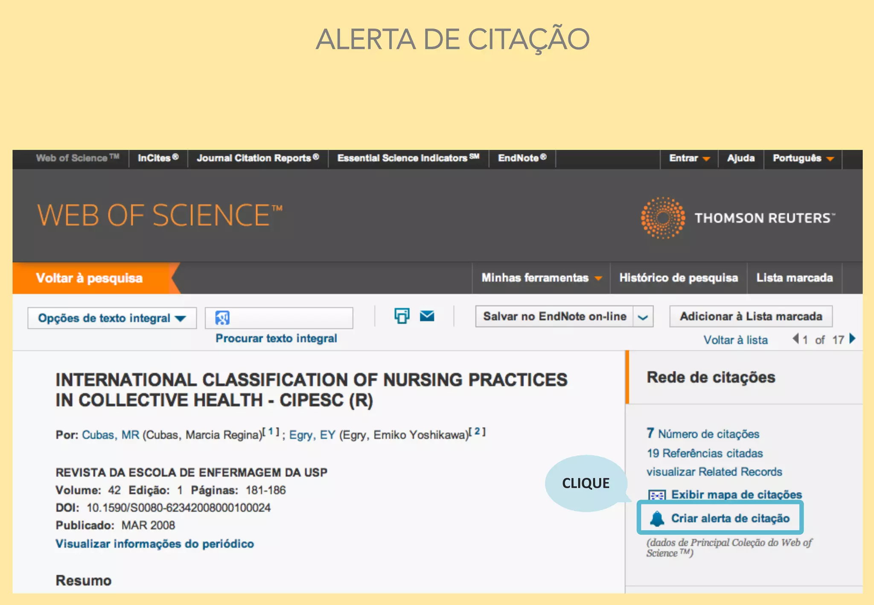Click the email envelope icon
This screenshot has width=874, height=605.
point(427,316)
